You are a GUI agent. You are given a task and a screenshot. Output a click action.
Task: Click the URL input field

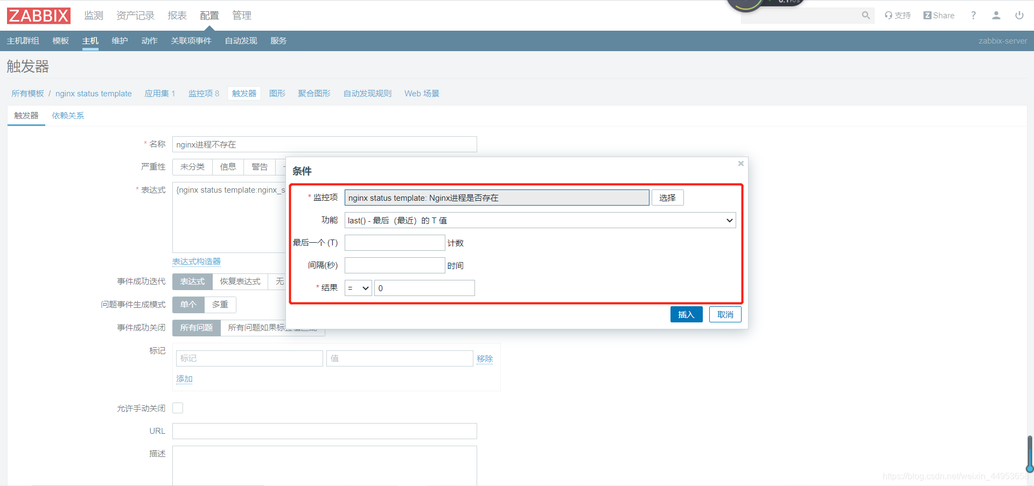click(325, 431)
